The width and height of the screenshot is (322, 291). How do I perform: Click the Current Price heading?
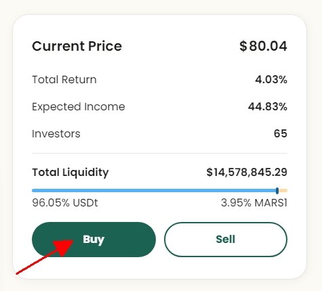click(77, 46)
